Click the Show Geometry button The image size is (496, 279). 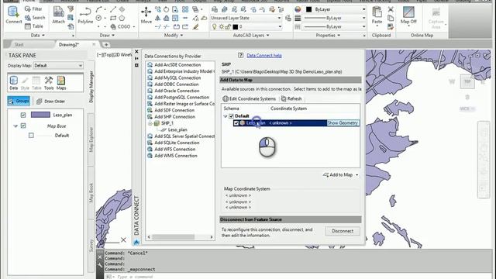(x=343, y=122)
